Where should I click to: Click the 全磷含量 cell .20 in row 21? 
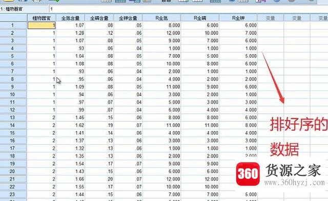(99, 179)
